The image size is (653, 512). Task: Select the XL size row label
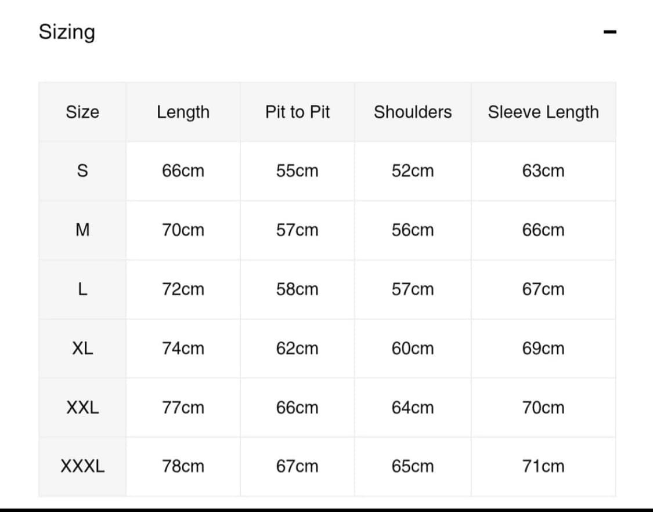pos(82,348)
